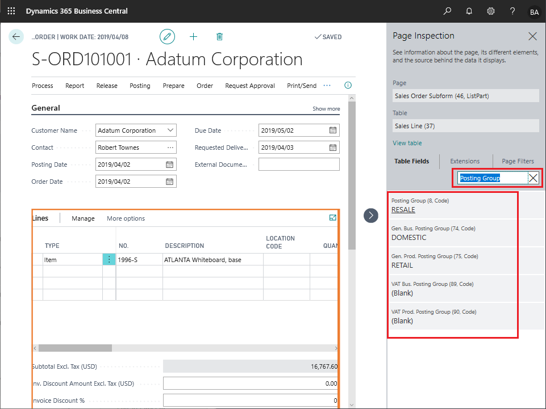Click the View table link

pos(407,143)
